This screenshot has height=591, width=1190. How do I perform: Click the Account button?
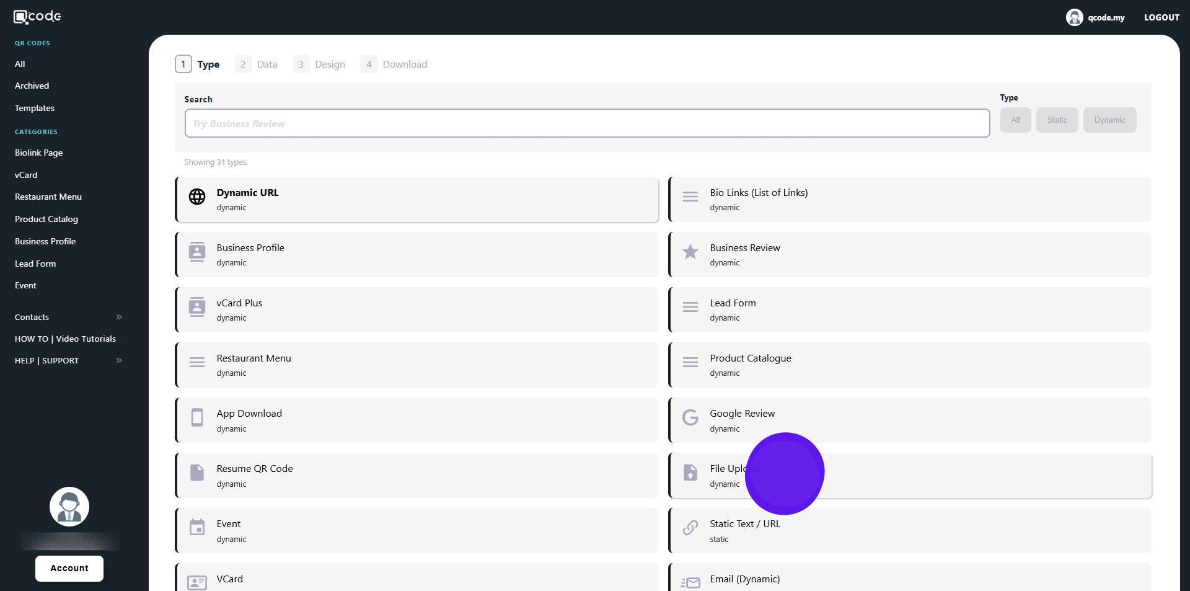69,569
